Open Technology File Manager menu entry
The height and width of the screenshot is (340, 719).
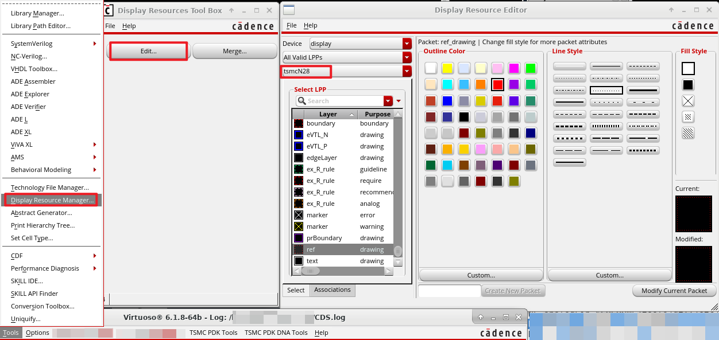click(x=50, y=187)
